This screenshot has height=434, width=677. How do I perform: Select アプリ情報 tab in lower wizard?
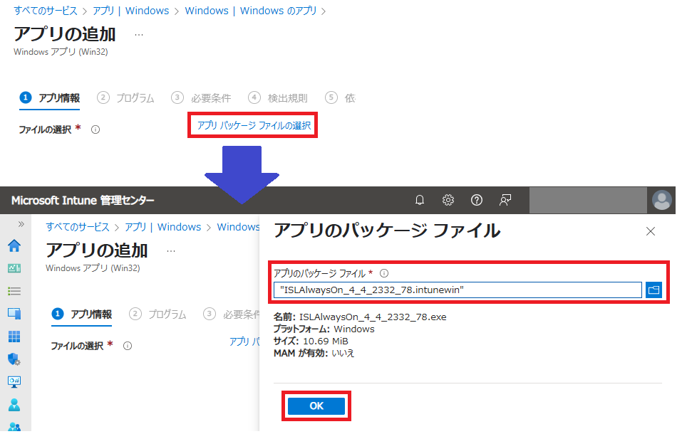pos(82,314)
